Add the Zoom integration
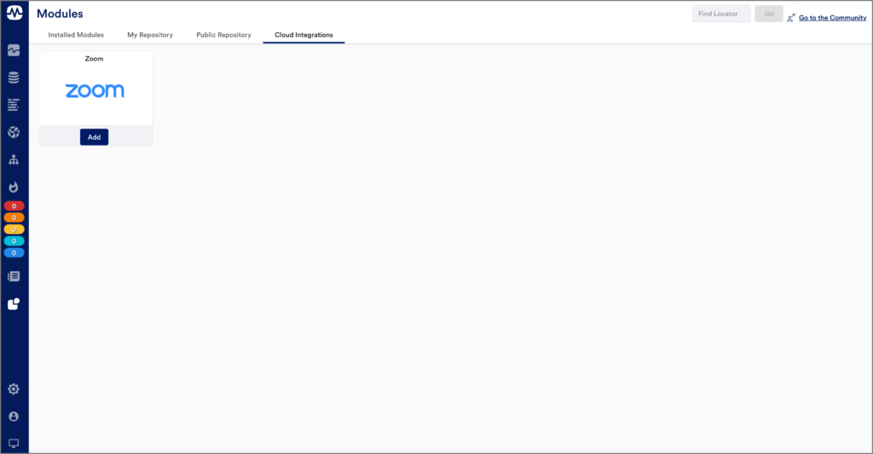 click(x=94, y=137)
